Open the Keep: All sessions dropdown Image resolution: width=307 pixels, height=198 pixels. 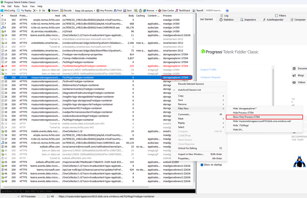pyautogui.click(x=85, y=10)
